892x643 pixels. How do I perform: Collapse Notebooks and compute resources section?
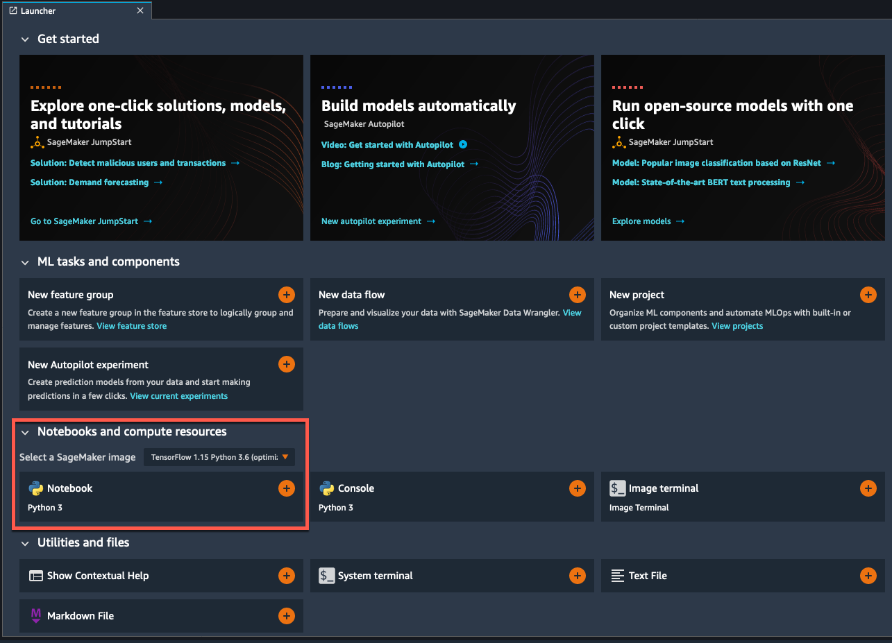[x=25, y=432]
